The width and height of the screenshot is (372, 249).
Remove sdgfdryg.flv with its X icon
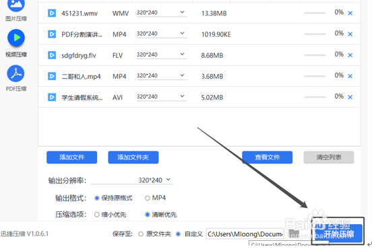(x=350, y=55)
